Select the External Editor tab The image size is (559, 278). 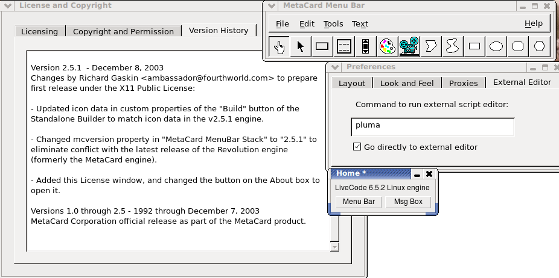pyautogui.click(x=522, y=82)
